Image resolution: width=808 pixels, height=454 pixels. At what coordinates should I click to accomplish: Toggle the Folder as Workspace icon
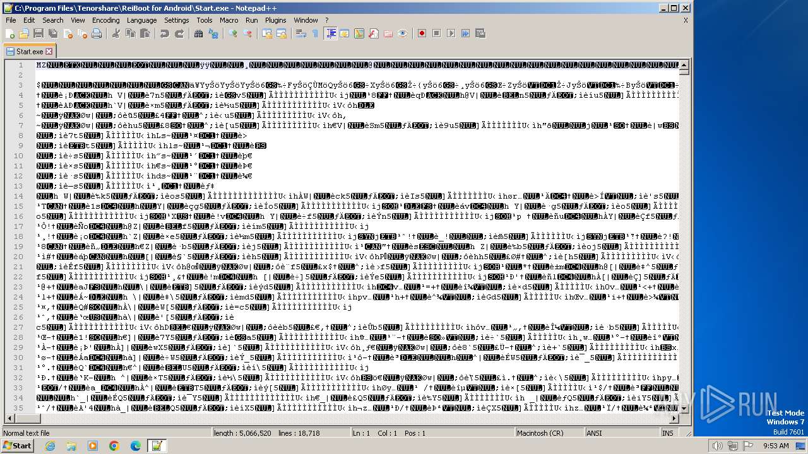pyautogui.click(x=388, y=33)
